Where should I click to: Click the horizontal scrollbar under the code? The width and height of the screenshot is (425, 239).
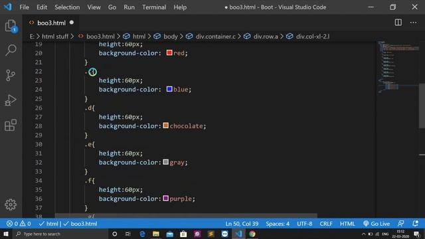coord(186,215)
